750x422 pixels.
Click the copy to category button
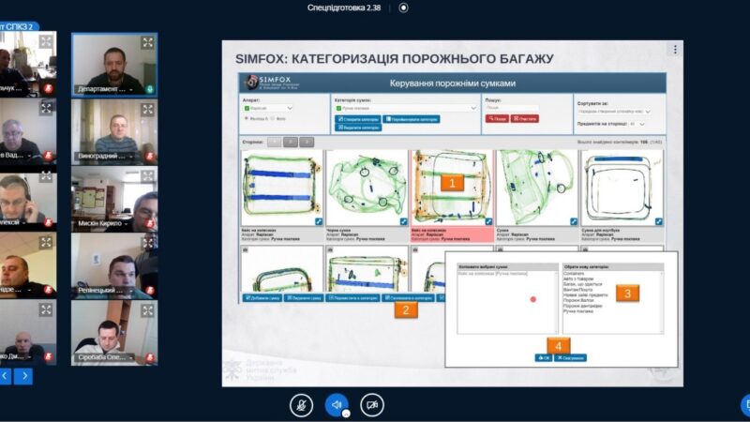point(409,297)
